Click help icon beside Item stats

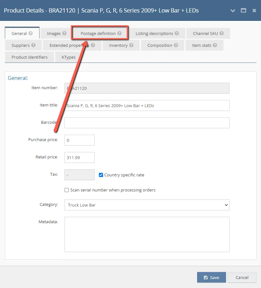click(x=215, y=45)
